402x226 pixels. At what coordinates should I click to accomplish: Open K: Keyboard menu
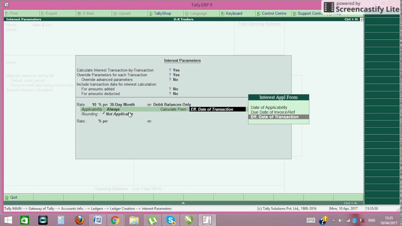coord(237,13)
